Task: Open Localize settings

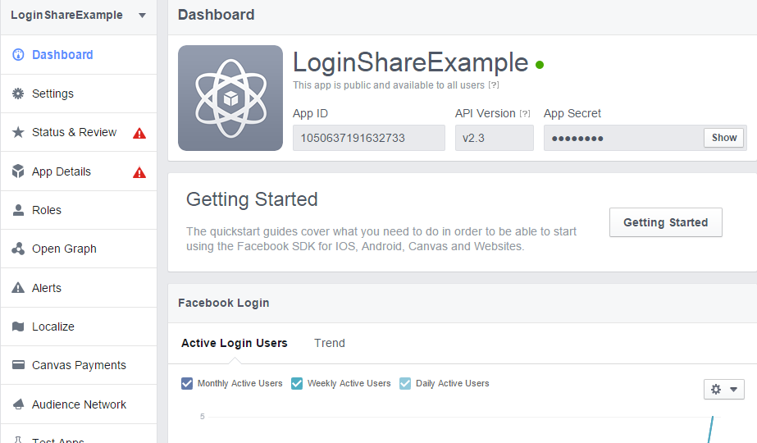Action: (x=79, y=327)
